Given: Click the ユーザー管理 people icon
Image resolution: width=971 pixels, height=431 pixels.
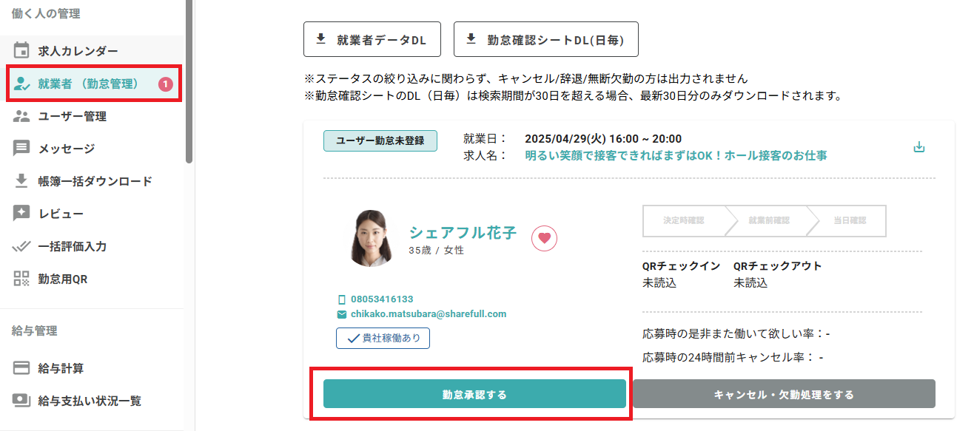Looking at the screenshot, I should pyautogui.click(x=21, y=116).
